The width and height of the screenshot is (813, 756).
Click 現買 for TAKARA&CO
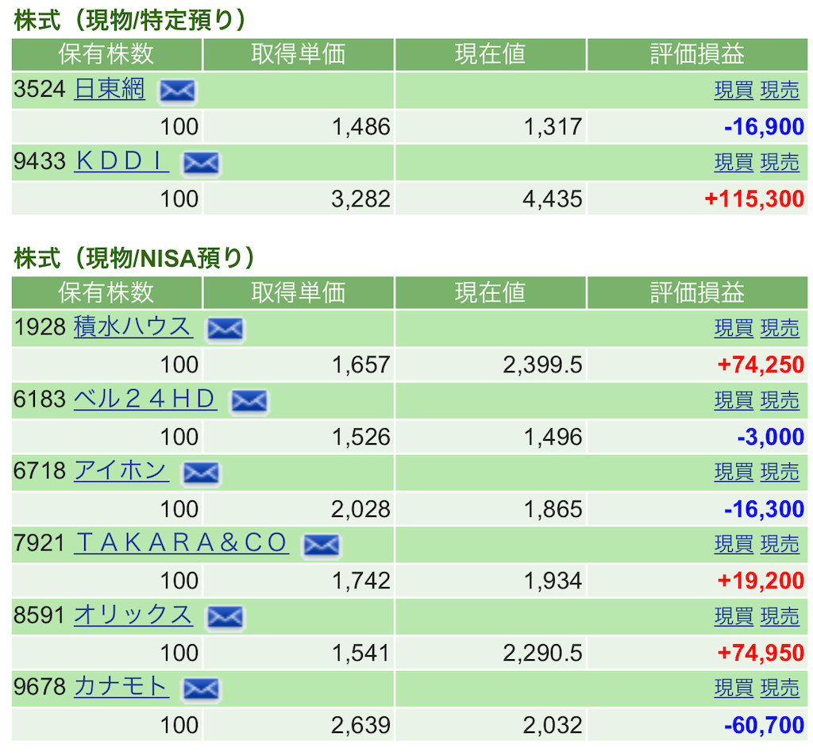pyautogui.click(x=734, y=545)
